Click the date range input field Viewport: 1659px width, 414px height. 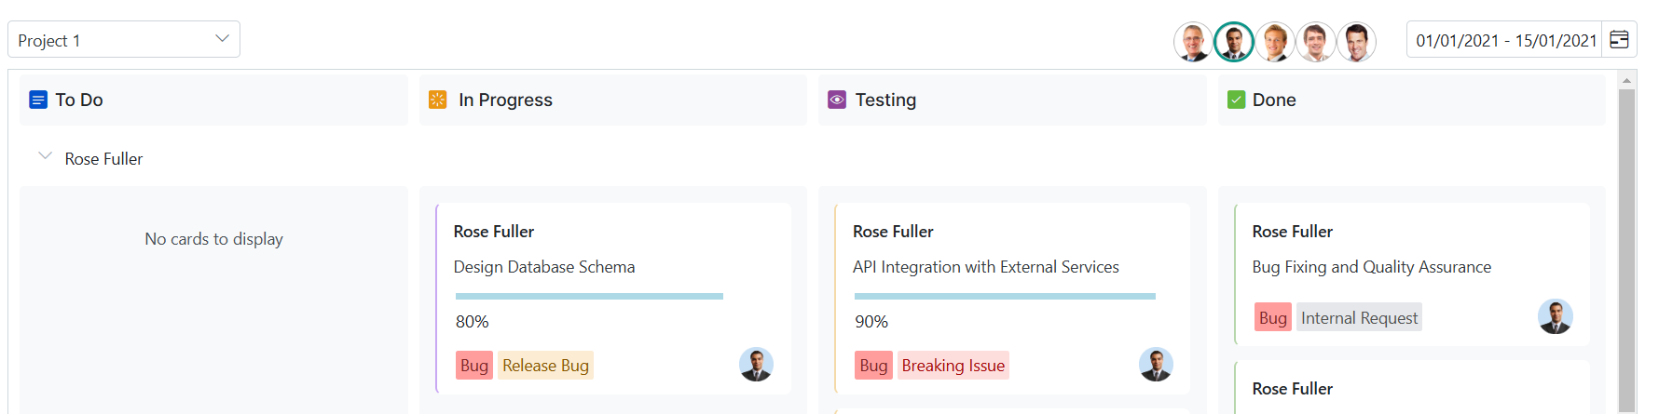[1504, 40]
